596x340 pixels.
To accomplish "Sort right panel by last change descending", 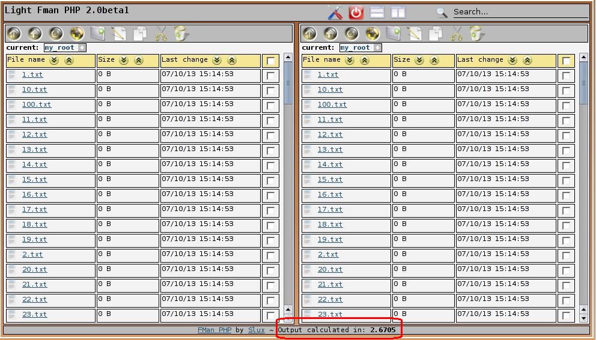I will (512, 61).
